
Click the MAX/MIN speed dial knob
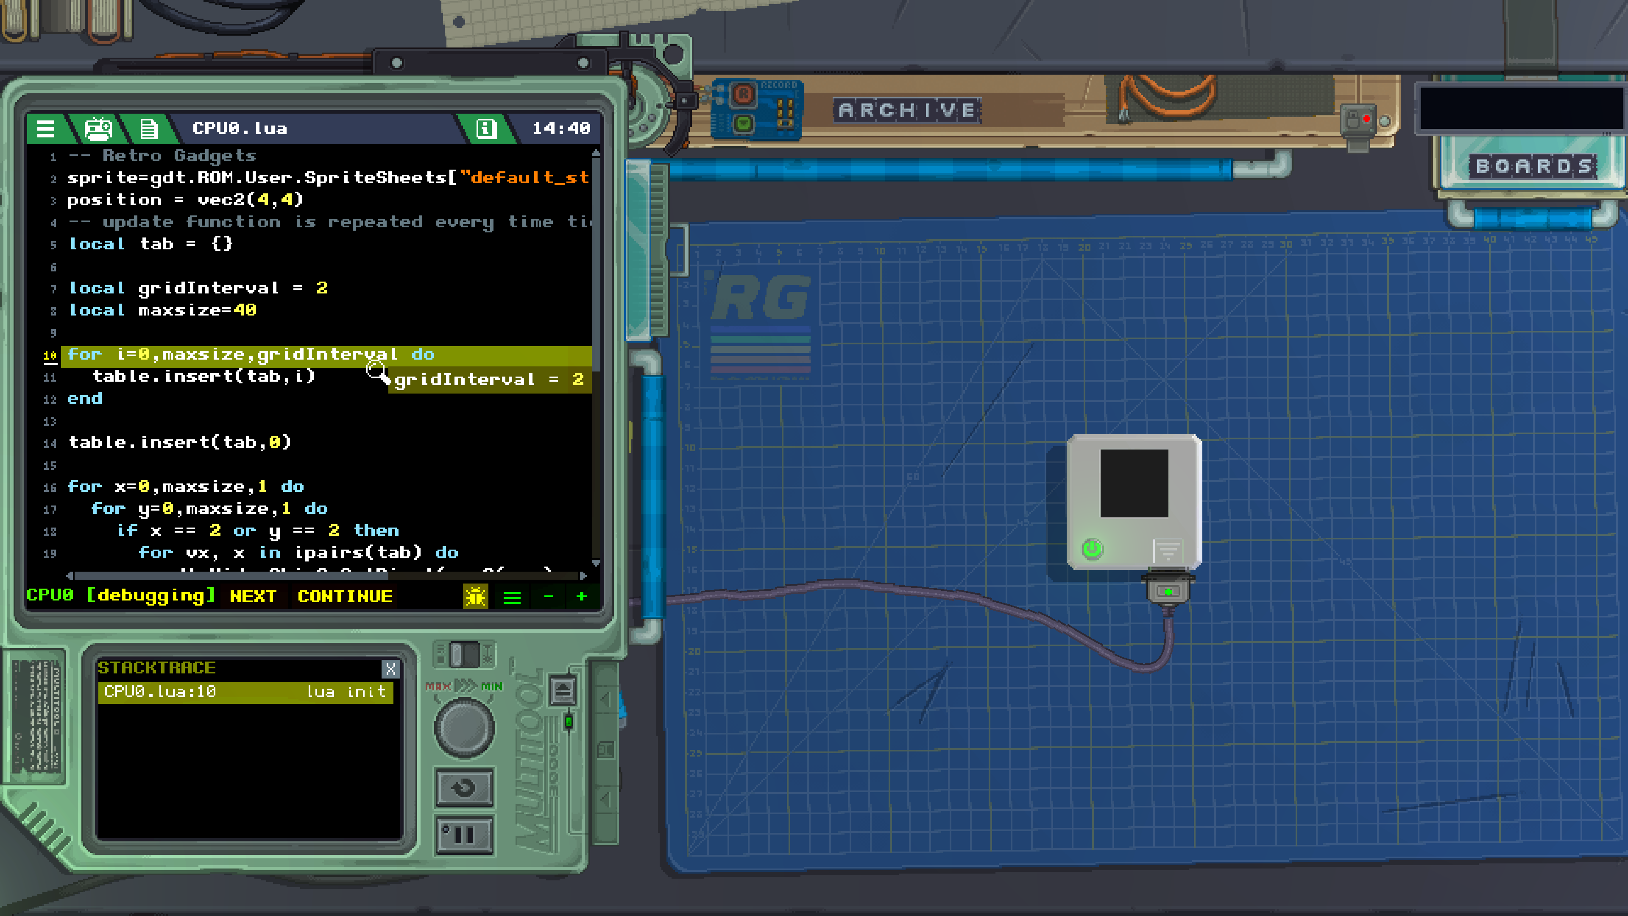pyautogui.click(x=465, y=728)
